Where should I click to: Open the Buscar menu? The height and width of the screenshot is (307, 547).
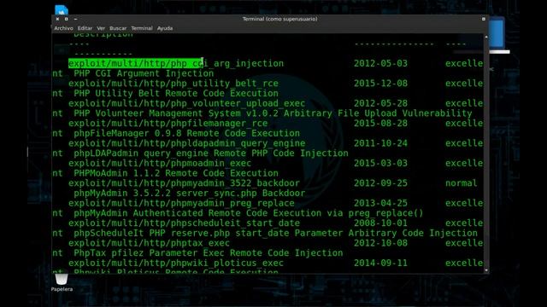pos(118,28)
